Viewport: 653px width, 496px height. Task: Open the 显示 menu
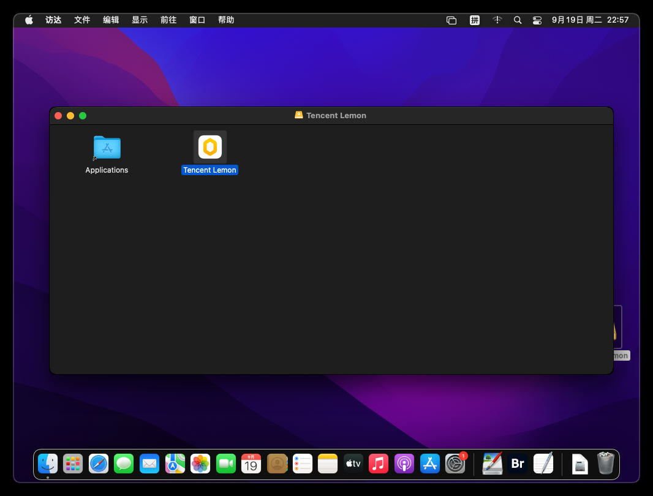[140, 20]
